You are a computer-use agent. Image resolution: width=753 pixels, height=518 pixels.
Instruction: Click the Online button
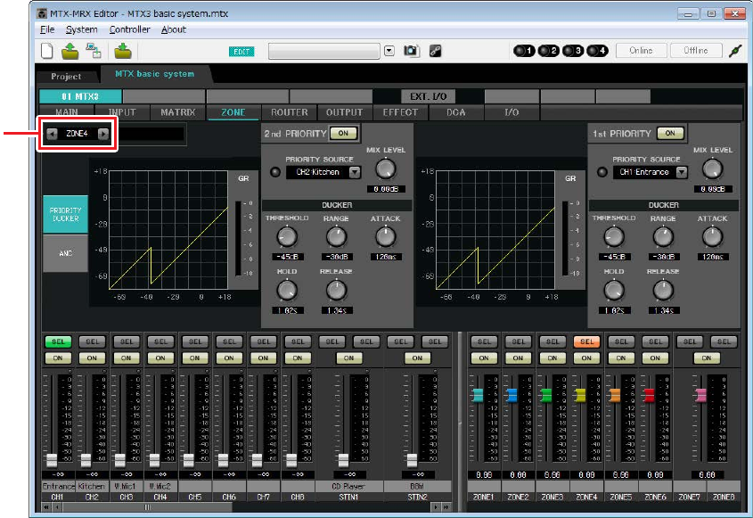coord(640,51)
